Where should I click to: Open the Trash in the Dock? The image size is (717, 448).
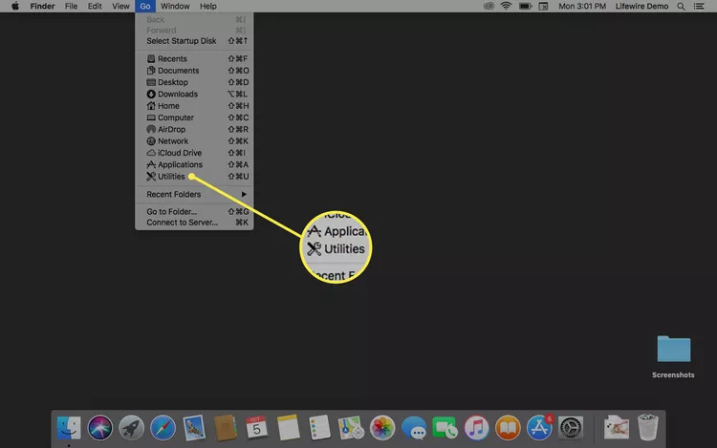pos(648,427)
